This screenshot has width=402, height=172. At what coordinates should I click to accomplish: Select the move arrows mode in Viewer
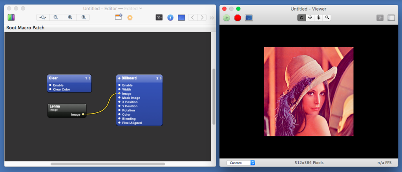(310, 17)
